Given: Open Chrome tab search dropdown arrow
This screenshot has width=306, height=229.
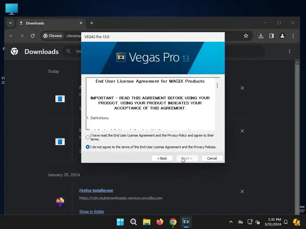Looking at the screenshot, I should click(x=10, y=23).
